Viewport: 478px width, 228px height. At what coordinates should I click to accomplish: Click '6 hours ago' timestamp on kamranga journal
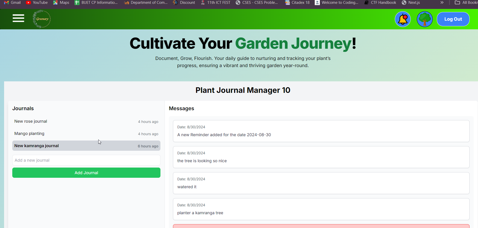pos(148,146)
